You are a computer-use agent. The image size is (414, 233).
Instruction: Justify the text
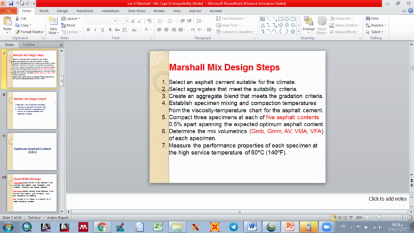pyautogui.click(x=180, y=30)
